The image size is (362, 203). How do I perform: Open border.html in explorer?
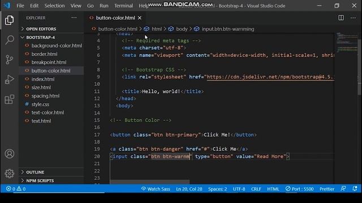tap(51, 54)
